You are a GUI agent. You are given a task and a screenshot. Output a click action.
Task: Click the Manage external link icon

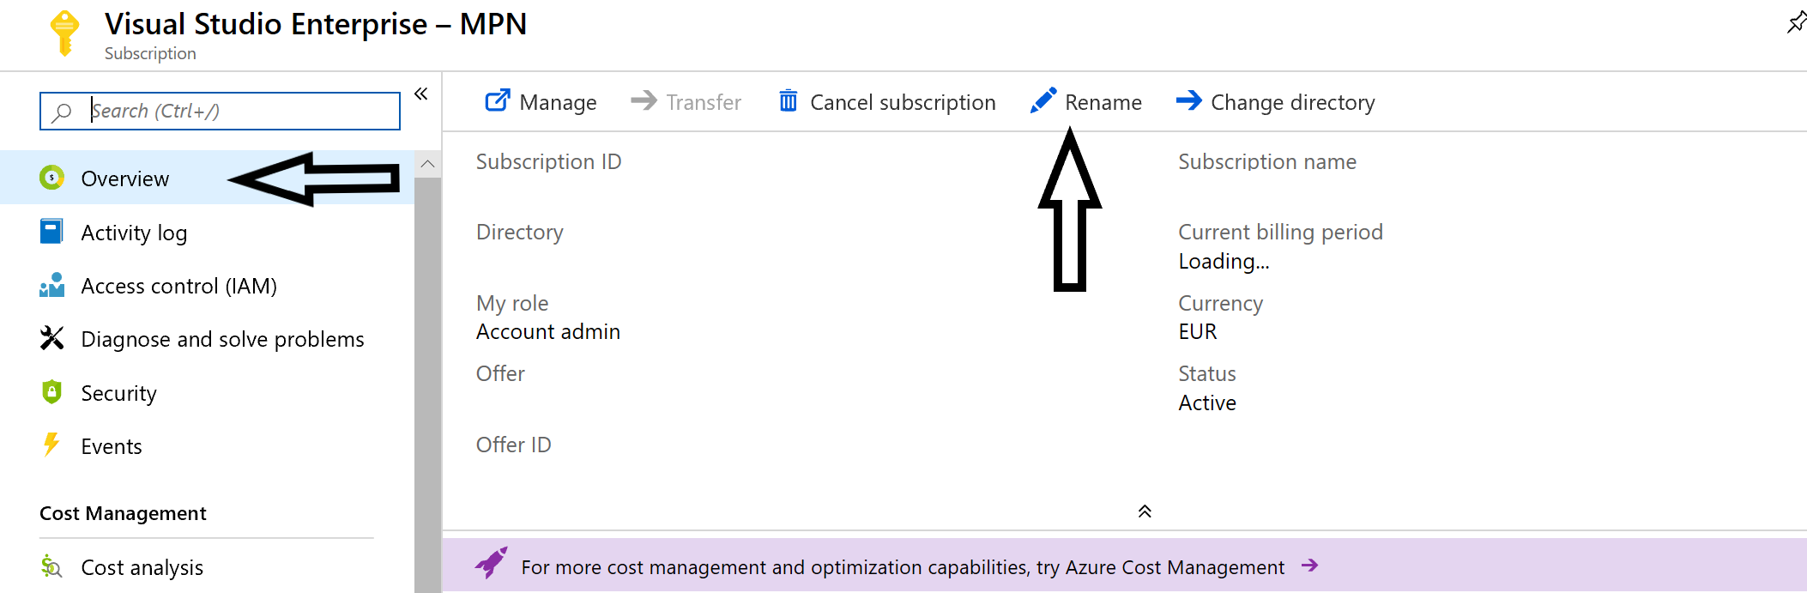click(498, 101)
